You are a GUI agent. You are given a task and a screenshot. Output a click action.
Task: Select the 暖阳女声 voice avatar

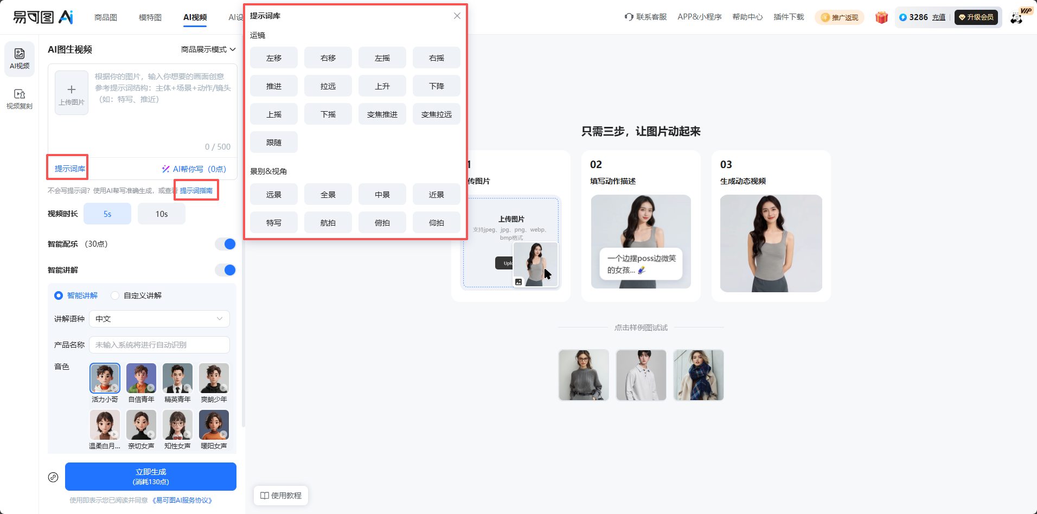click(x=214, y=425)
